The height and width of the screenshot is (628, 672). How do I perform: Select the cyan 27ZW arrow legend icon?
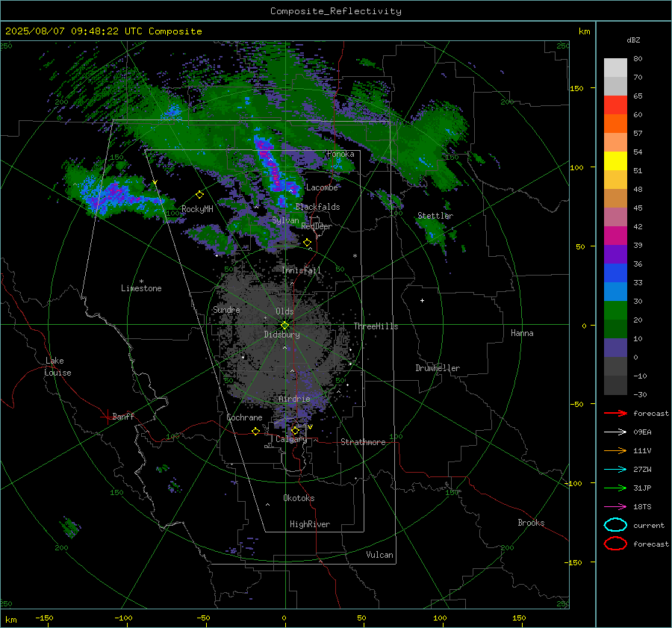[615, 470]
